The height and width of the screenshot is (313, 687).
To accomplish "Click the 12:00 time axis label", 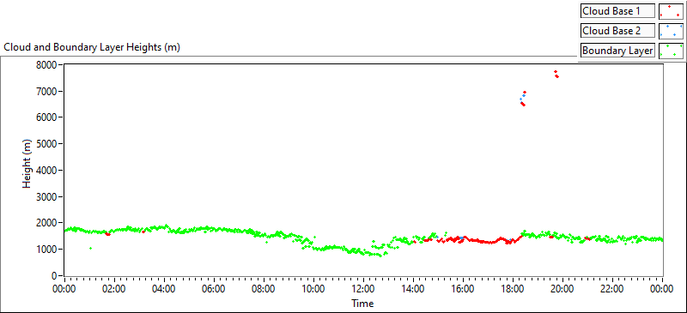I will tap(363, 289).
